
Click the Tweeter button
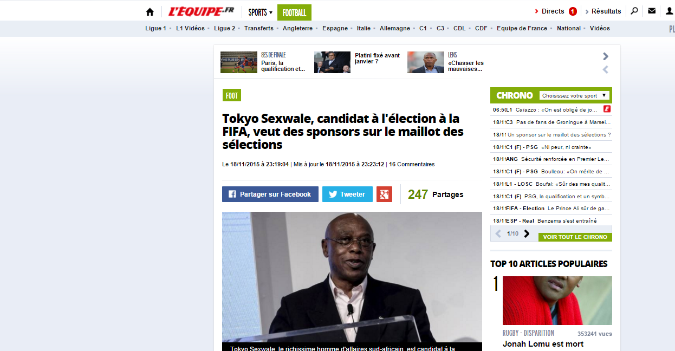click(x=347, y=194)
